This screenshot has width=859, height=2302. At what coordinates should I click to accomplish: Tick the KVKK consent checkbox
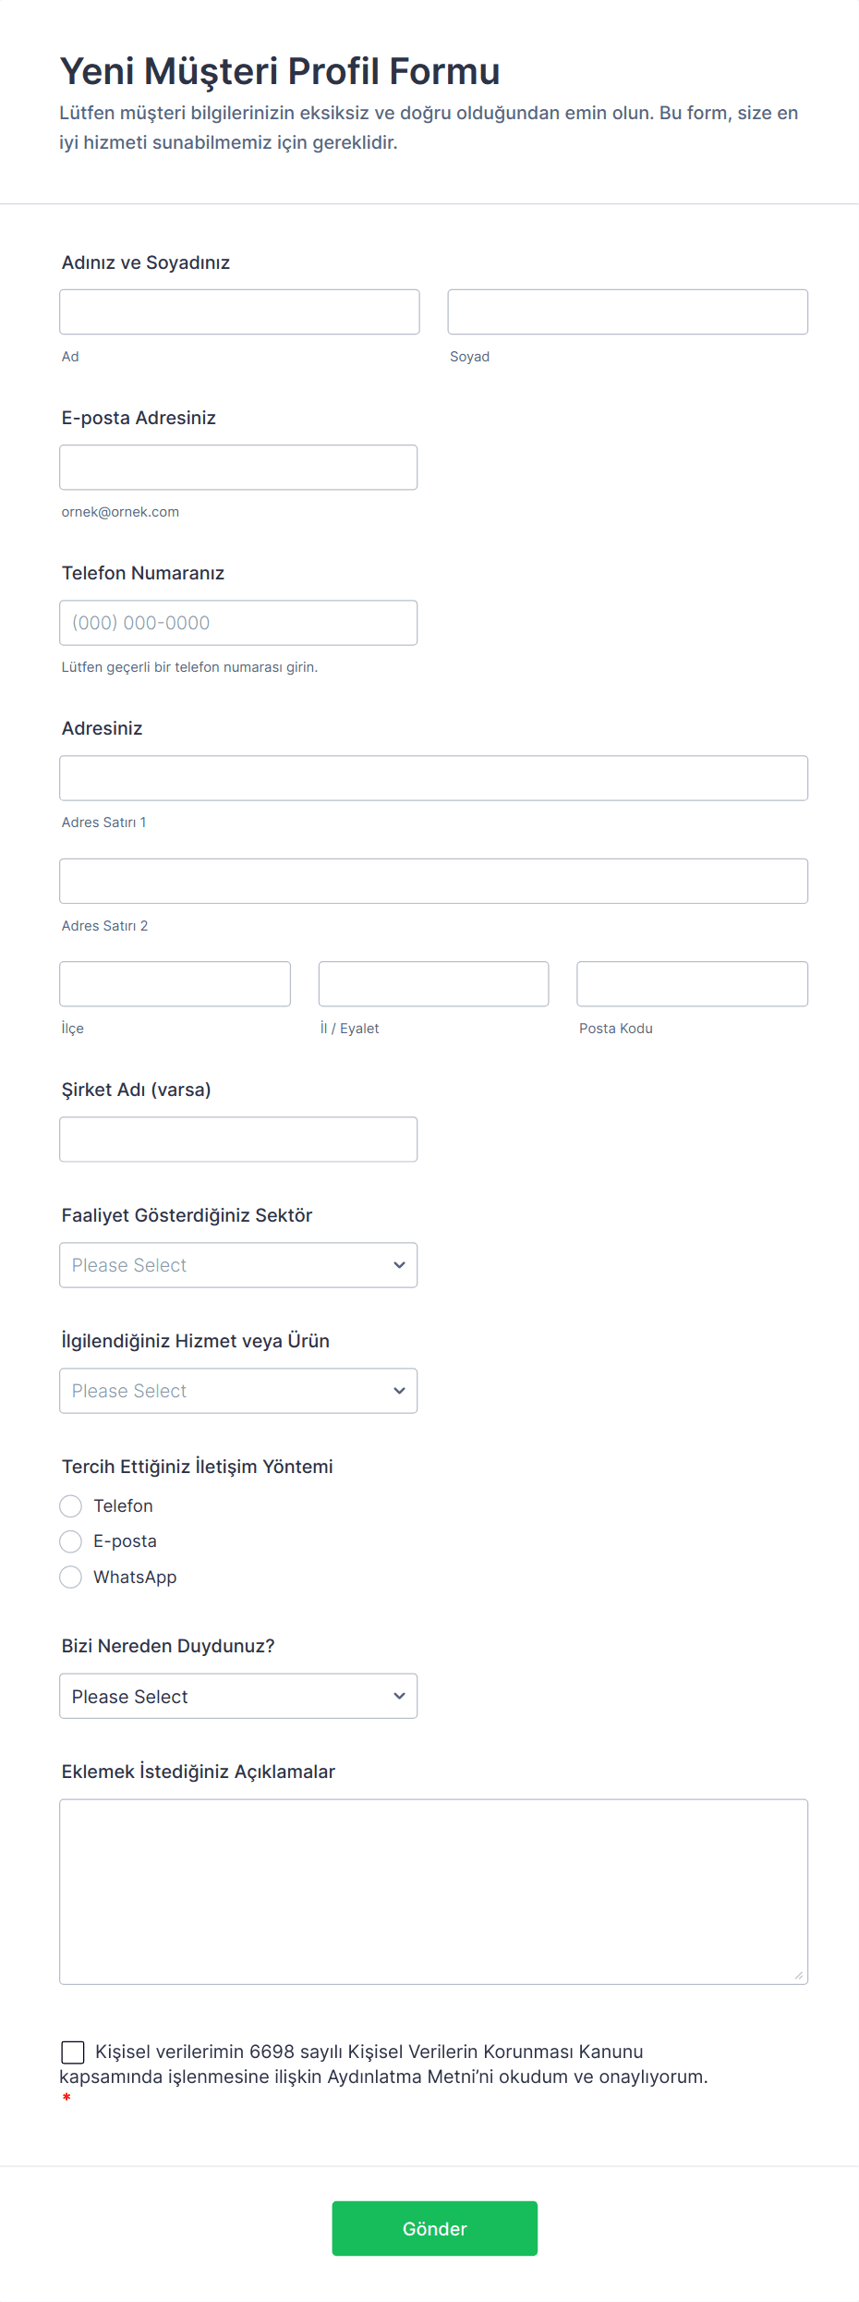click(73, 2052)
